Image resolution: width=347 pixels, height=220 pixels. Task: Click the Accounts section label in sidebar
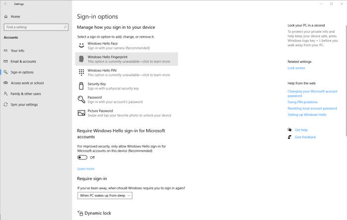11,37
